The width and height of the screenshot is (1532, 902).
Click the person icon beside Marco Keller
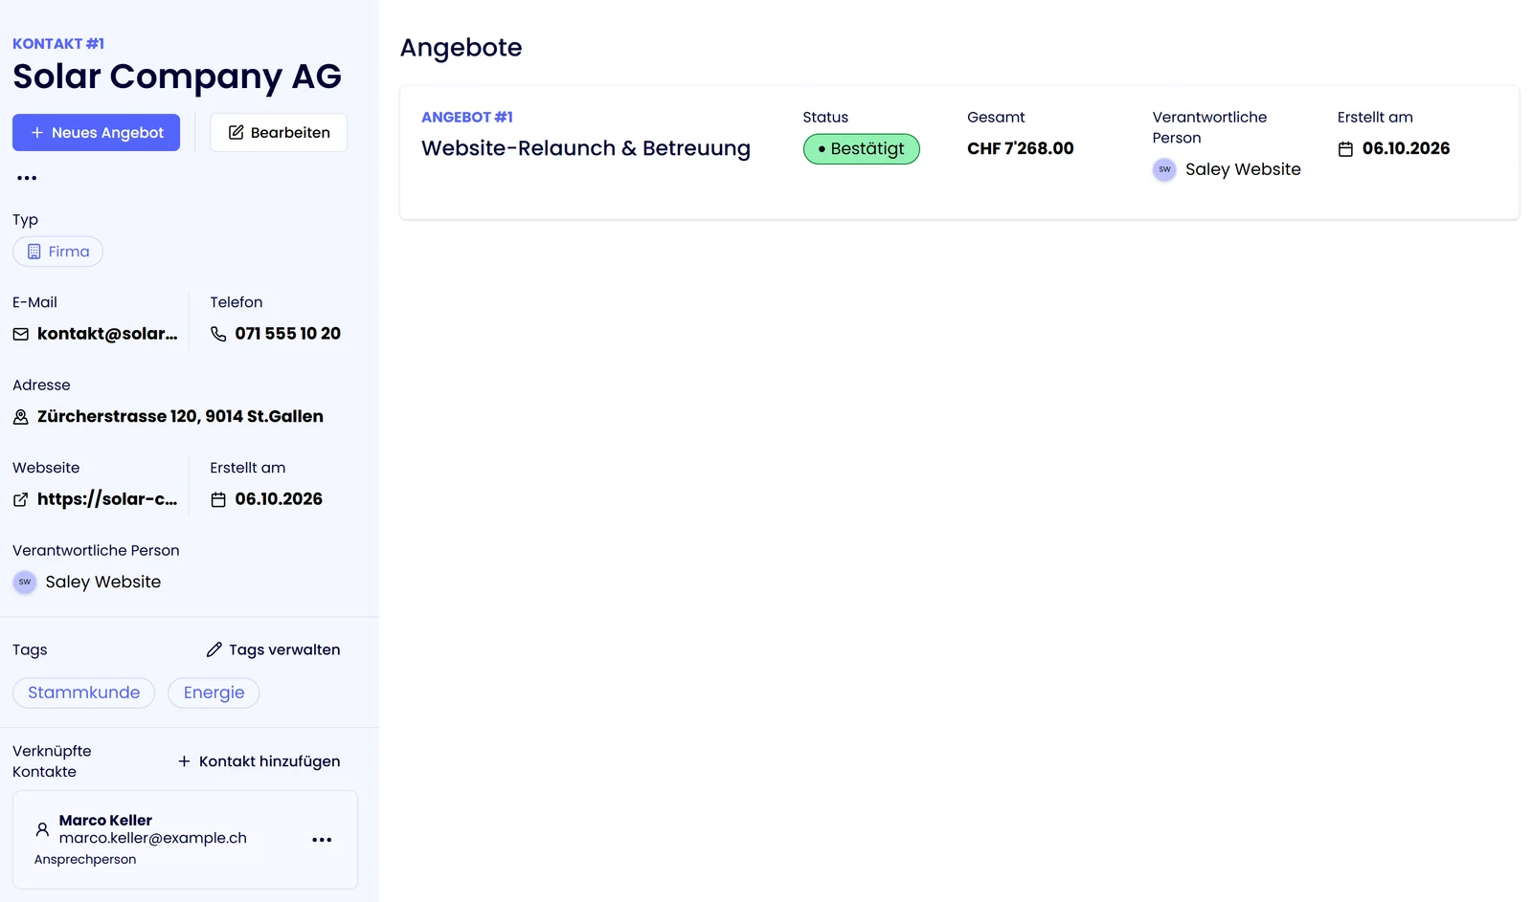(42, 829)
